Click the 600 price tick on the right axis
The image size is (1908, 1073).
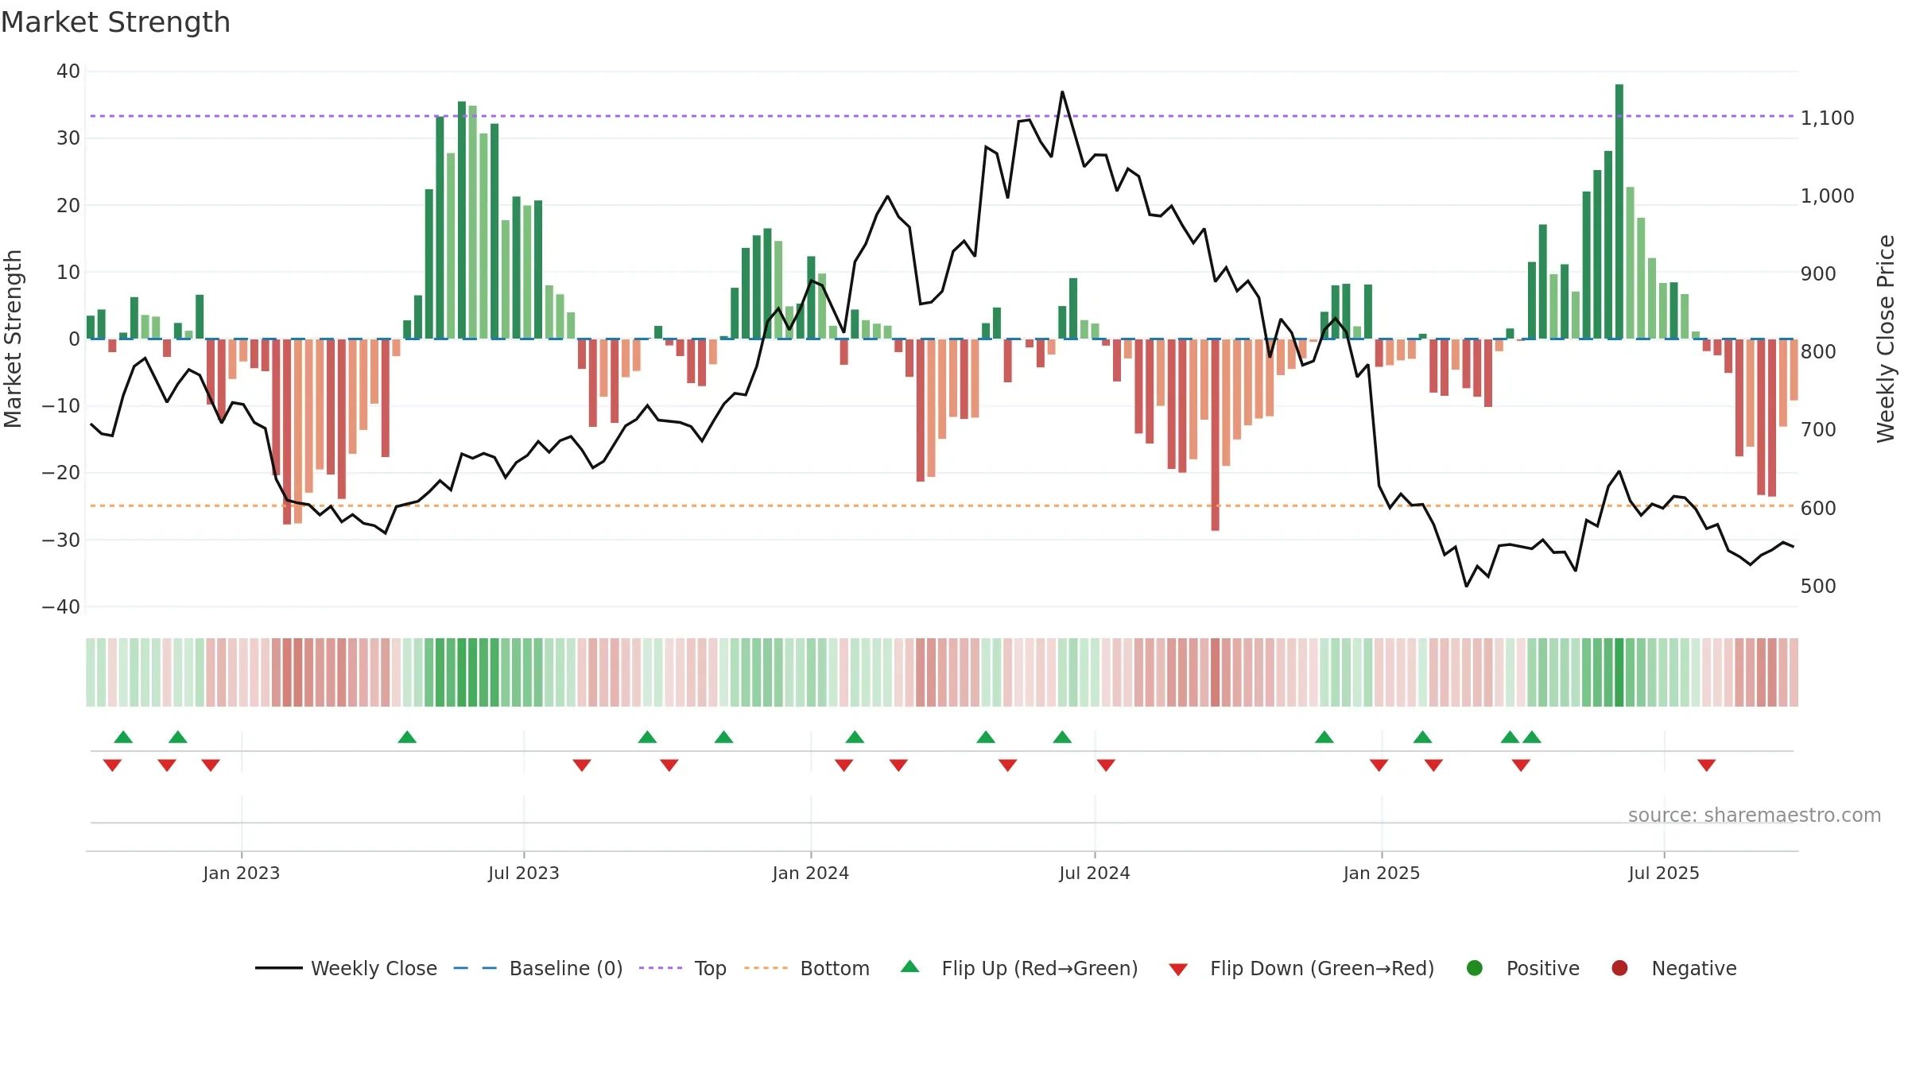click(x=1818, y=508)
